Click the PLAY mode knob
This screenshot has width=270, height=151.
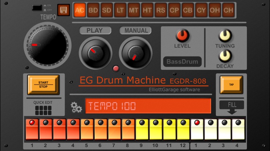95,53
